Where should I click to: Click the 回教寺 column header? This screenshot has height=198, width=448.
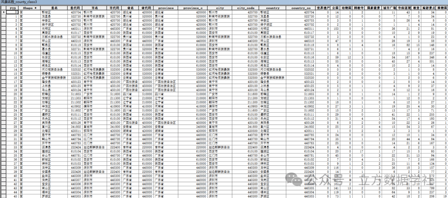[x=358, y=8]
